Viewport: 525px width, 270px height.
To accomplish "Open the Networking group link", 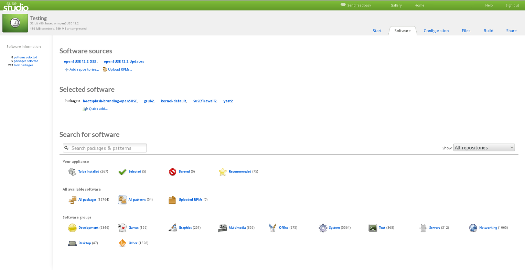I will pos(488,228).
